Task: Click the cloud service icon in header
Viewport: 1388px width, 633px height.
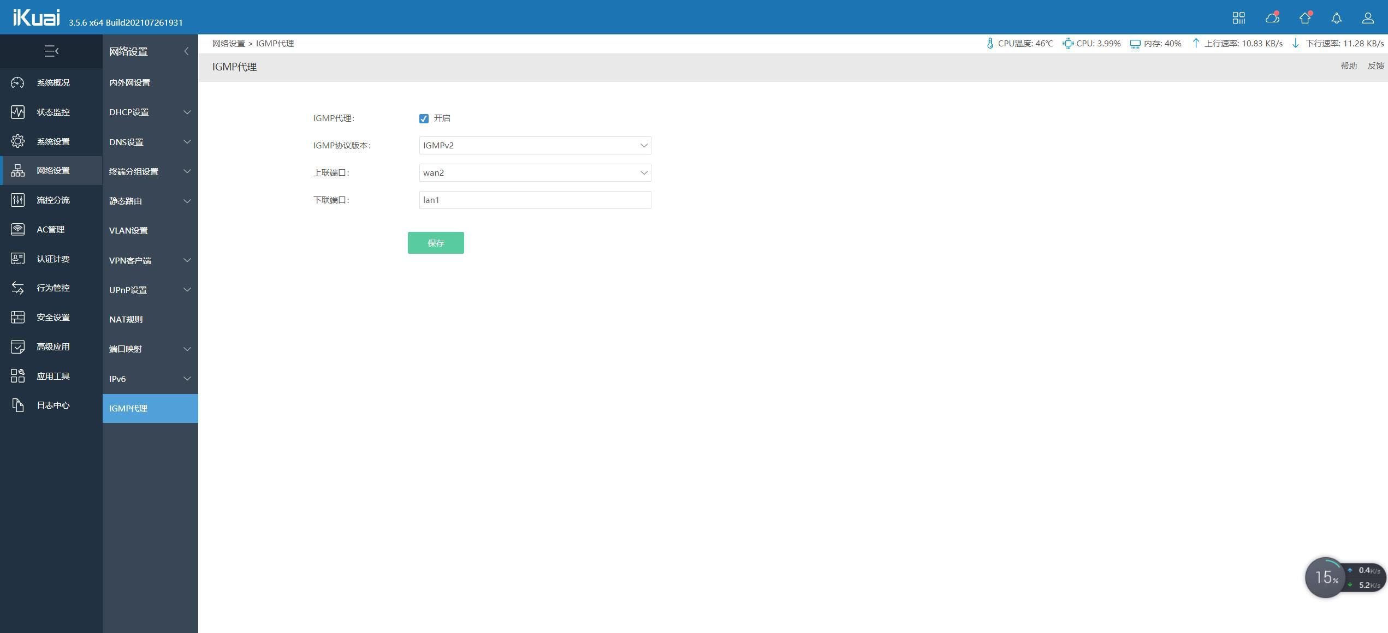Action: click(x=1272, y=18)
